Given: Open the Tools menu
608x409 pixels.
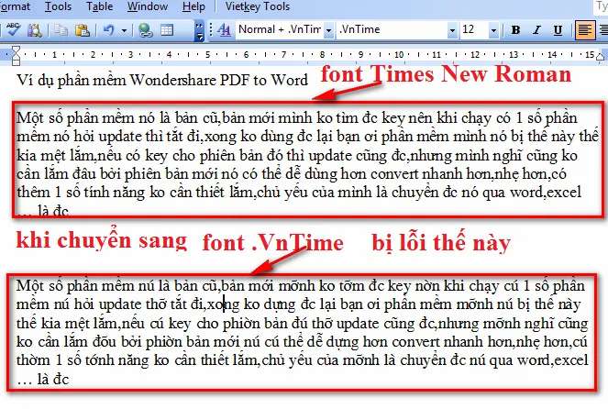Looking at the screenshot, I should (58, 6).
